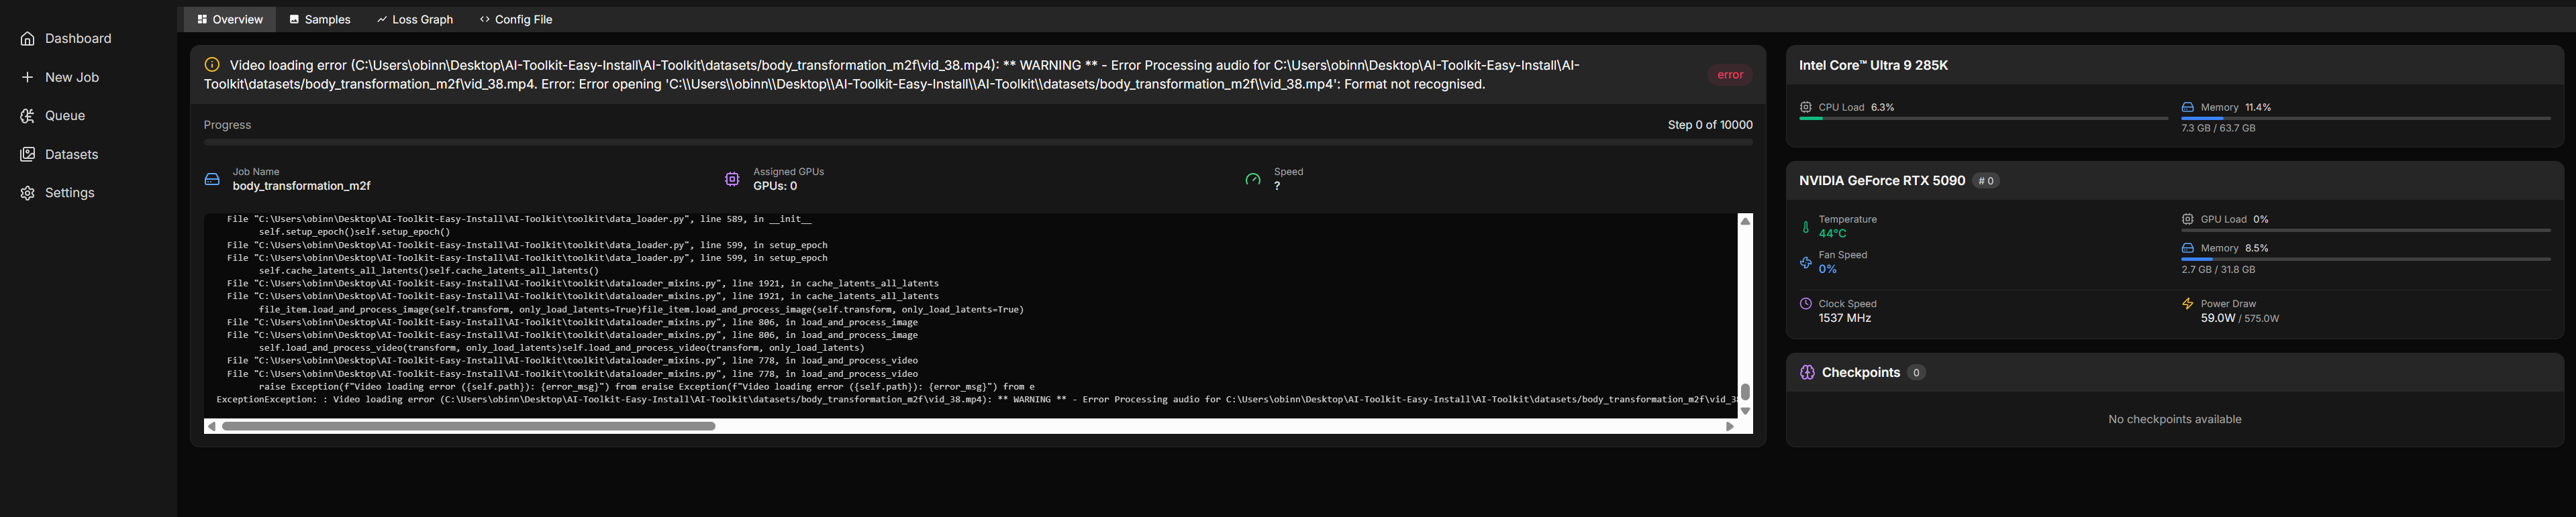The height and width of the screenshot is (517, 2576).
Task: Click the CPU Load chip icon
Action: (x=1806, y=107)
